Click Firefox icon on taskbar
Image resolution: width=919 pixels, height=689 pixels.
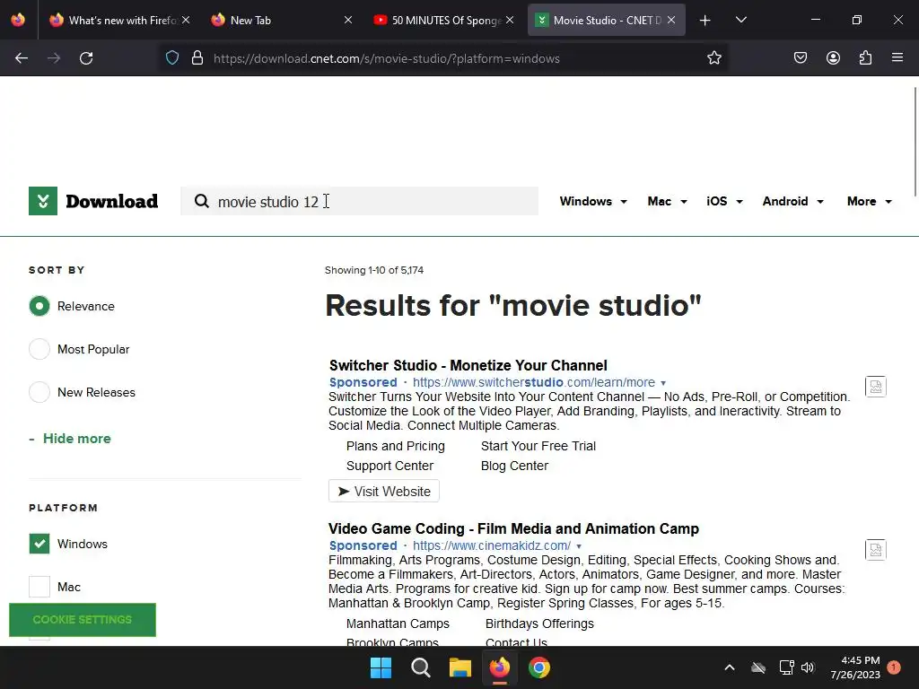(x=500, y=667)
